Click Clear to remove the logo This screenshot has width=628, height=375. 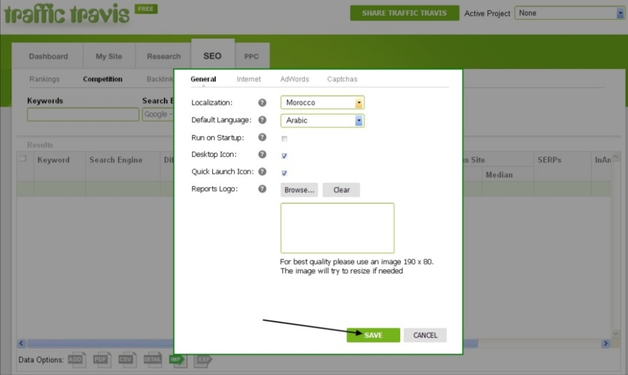(341, 190)
